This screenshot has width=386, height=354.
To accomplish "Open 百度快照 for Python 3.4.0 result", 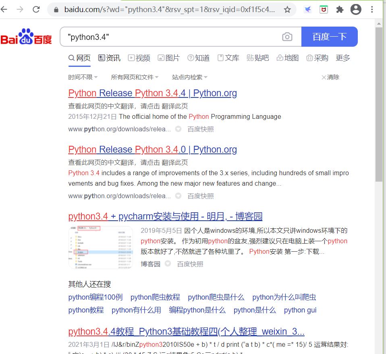I will [201, 196].
